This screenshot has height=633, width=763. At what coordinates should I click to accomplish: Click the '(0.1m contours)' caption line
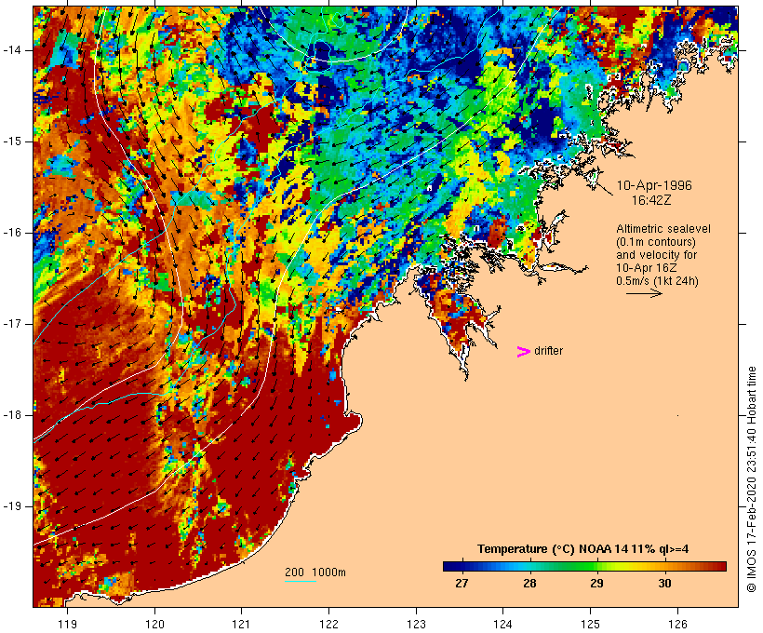[656, 242]
